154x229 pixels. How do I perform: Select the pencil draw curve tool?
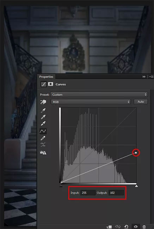coord(43,138)
